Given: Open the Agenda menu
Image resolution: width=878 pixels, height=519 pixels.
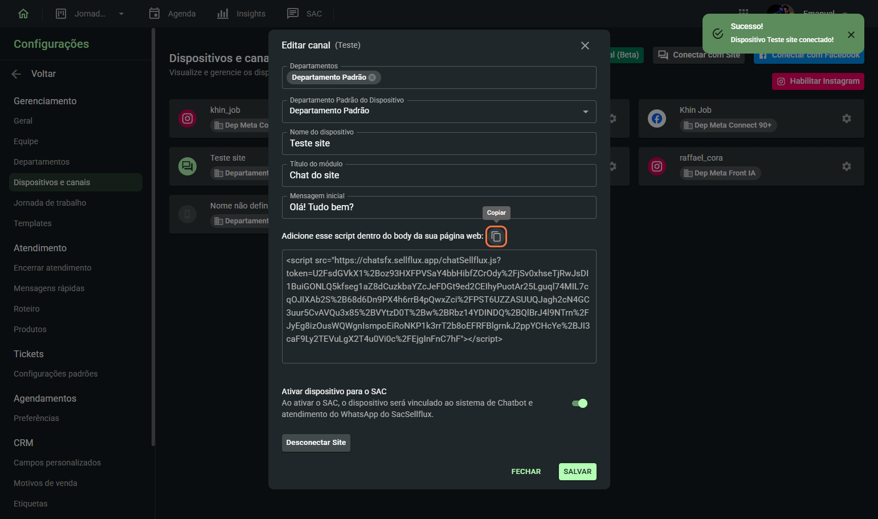Looking at the screenshot, I should pyautogui.click(x=173, y=14).
